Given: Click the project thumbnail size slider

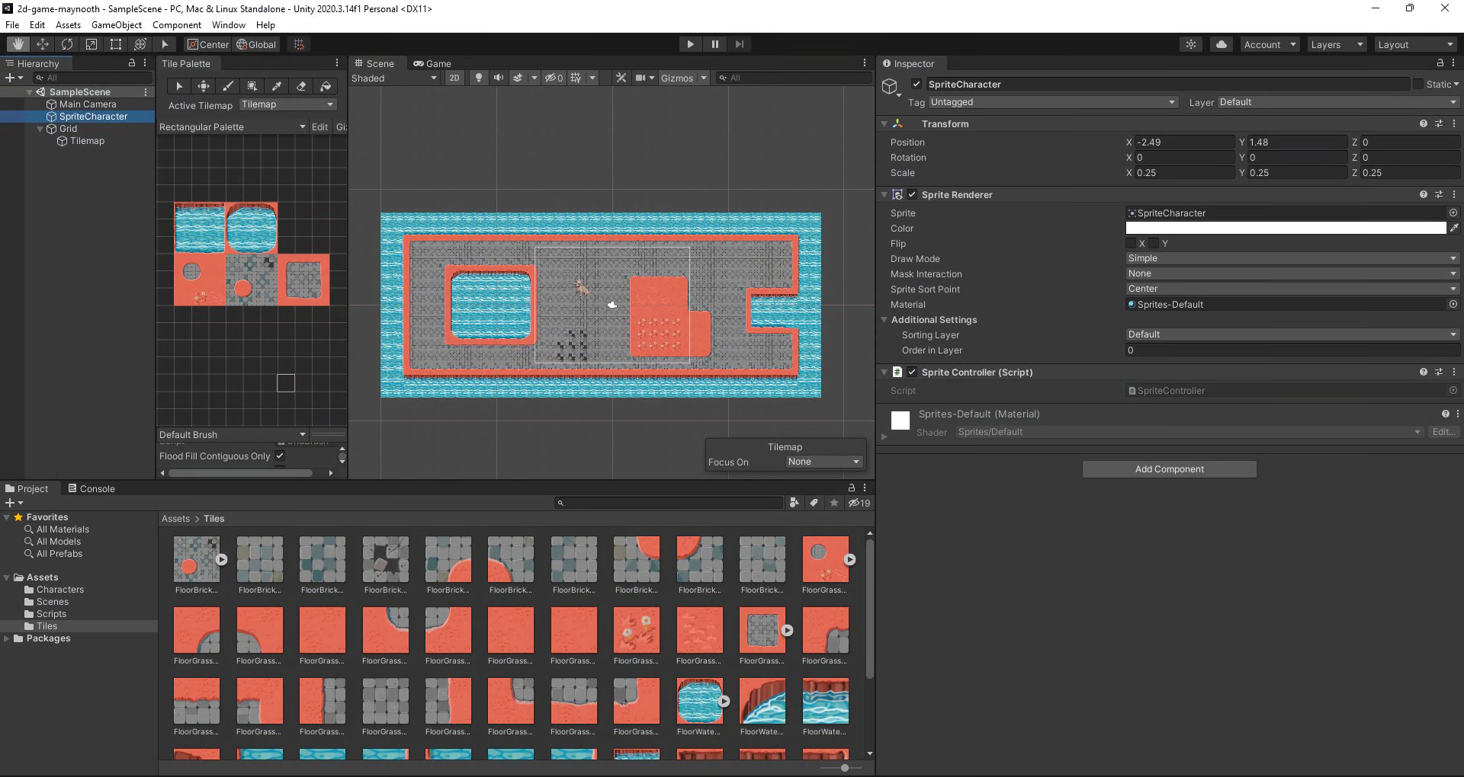Looking at the screenshot, I should click(844, 768).
